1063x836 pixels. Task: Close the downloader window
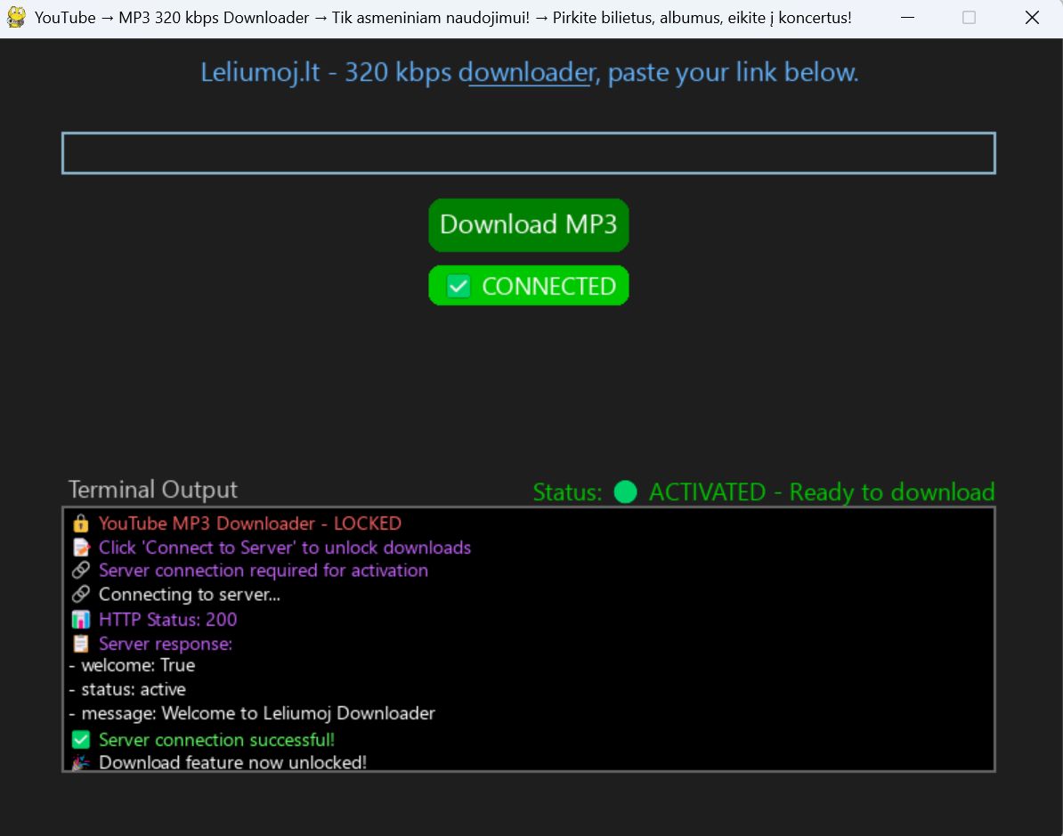point(1032,18)
